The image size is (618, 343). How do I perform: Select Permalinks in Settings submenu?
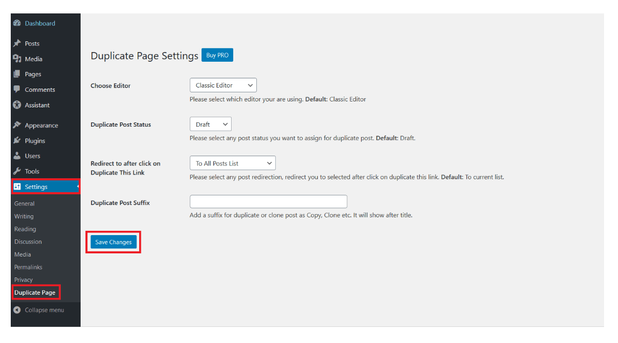click(x=28, y=267)
